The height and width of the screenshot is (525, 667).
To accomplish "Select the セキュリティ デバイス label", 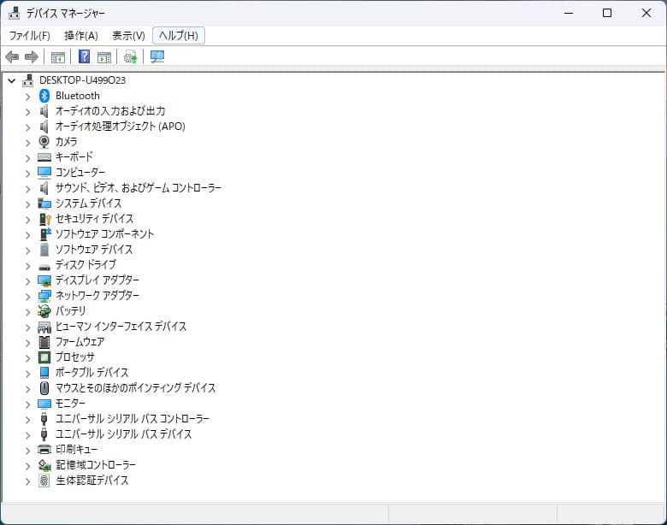I will click(x=94, y=219).
